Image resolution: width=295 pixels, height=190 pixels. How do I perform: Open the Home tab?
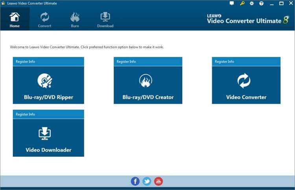[x=15, y=20]
